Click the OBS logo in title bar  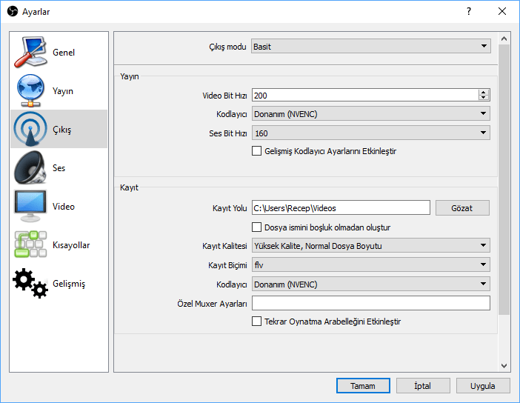tap(13, 12)
